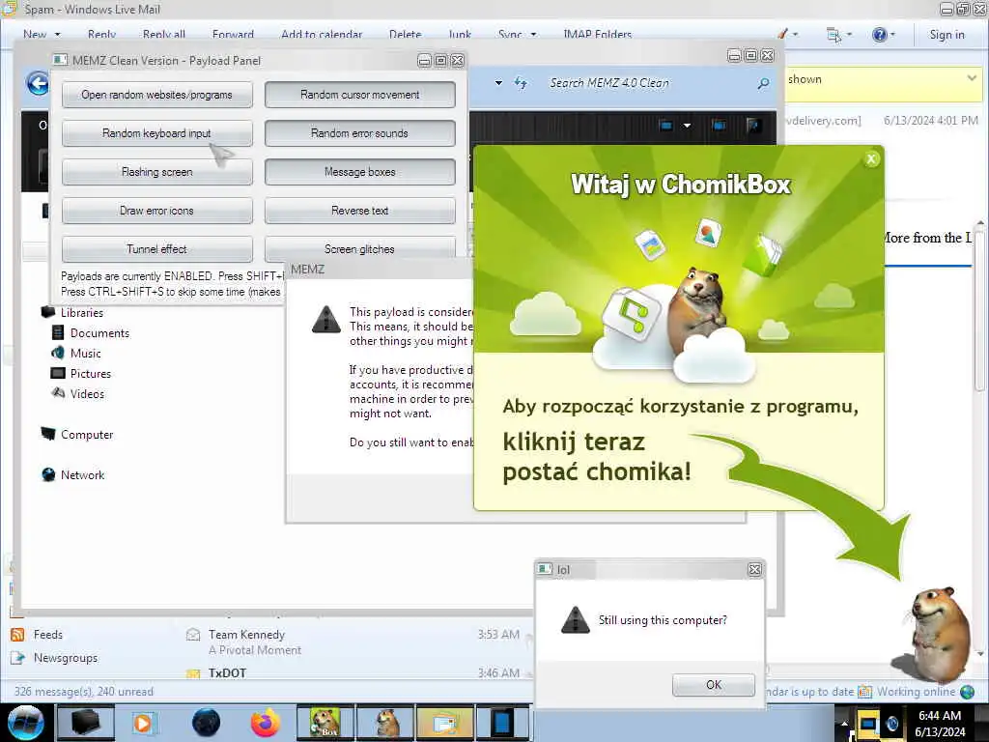The image size is (989, 742).
Task: Toggle the Random keyboard input payload
Action: pyautogui.click(x=157, y=133)
